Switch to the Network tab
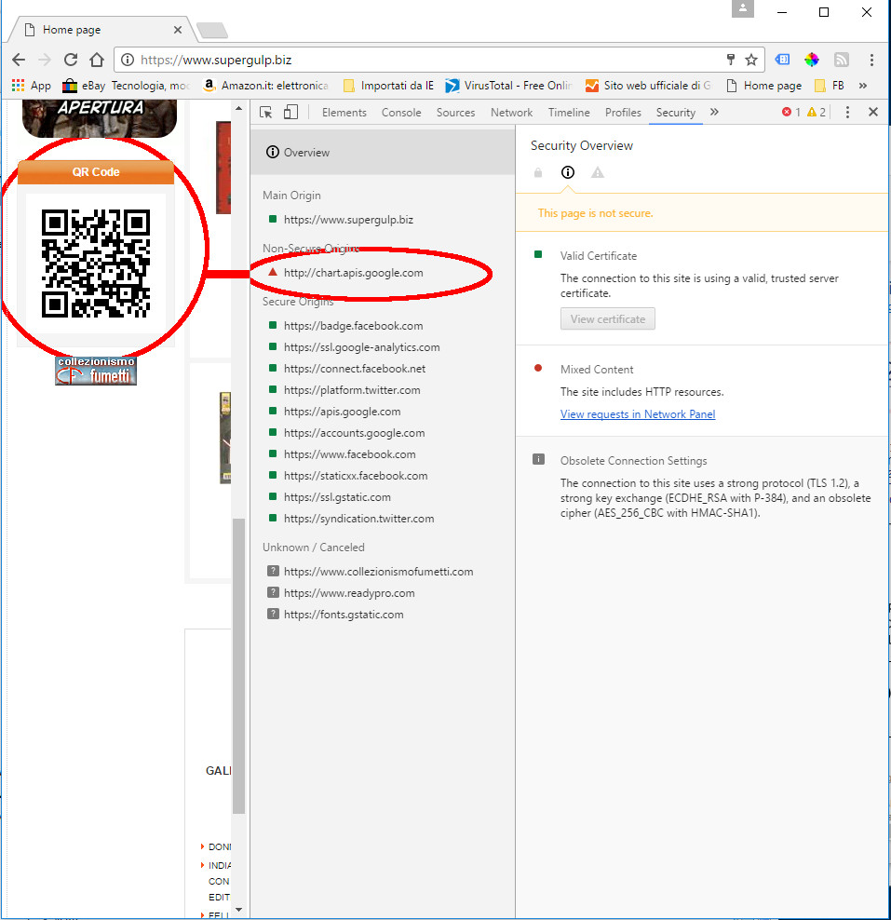 511,113
